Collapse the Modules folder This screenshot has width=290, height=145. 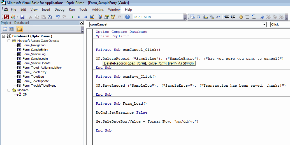pos(8,90)
